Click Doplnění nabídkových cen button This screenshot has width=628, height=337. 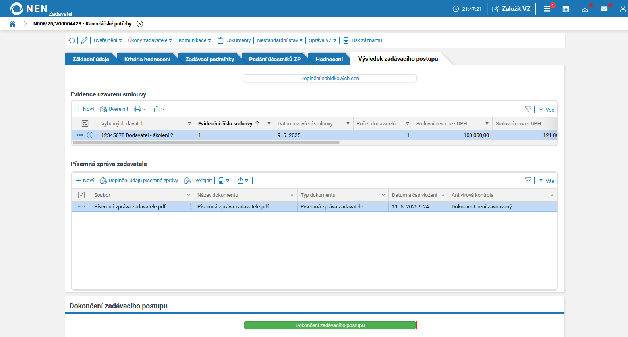click(x=330, y=78)
